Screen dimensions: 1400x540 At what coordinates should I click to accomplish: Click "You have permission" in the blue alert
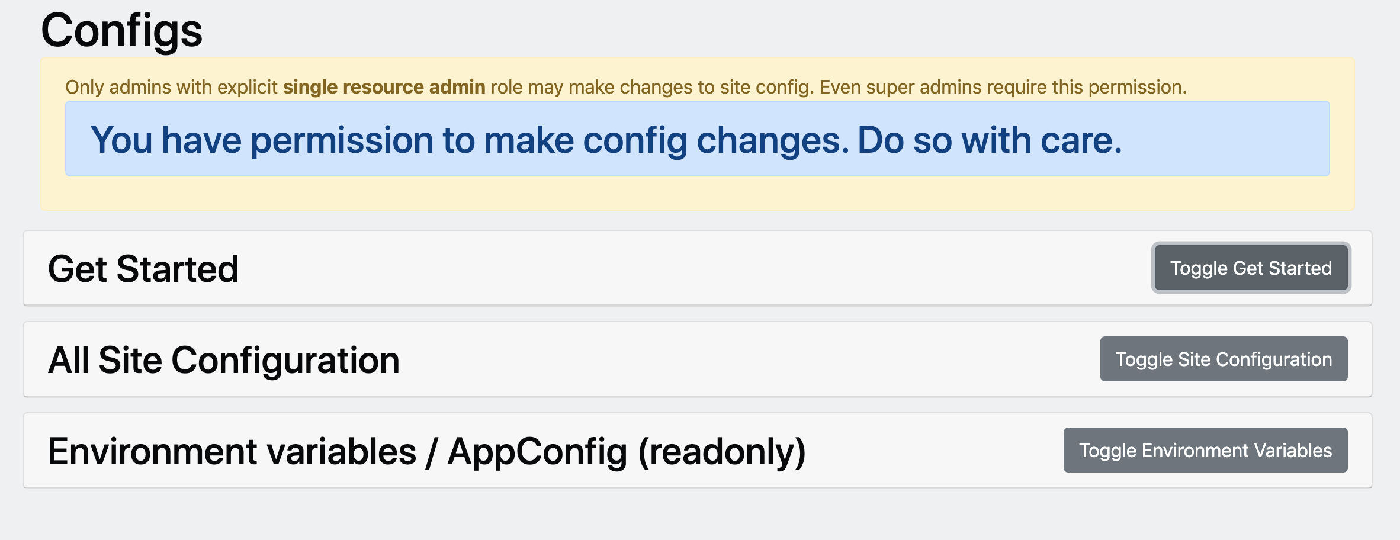click(x=262, y=140)
